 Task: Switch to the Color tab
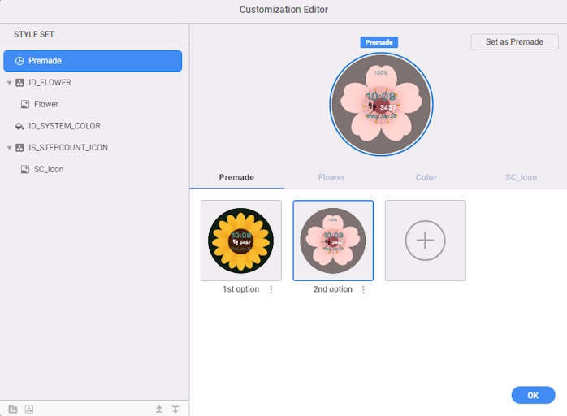click(x=426, y=177)
